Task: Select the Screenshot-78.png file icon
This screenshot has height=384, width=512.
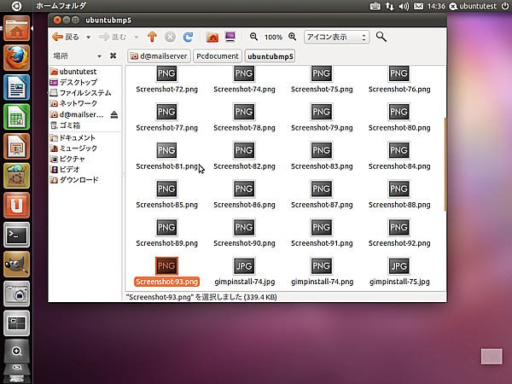Action: [244, 112]
